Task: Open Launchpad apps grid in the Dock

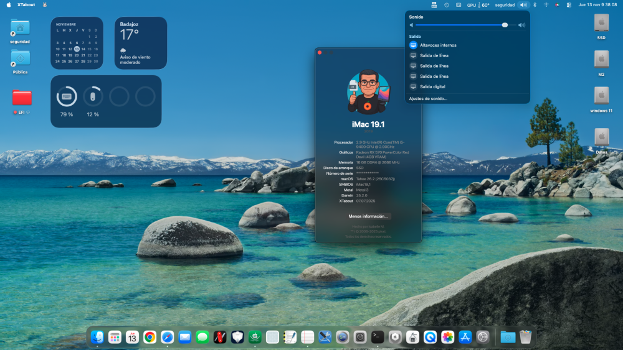Action: click(x=115, y=337)
